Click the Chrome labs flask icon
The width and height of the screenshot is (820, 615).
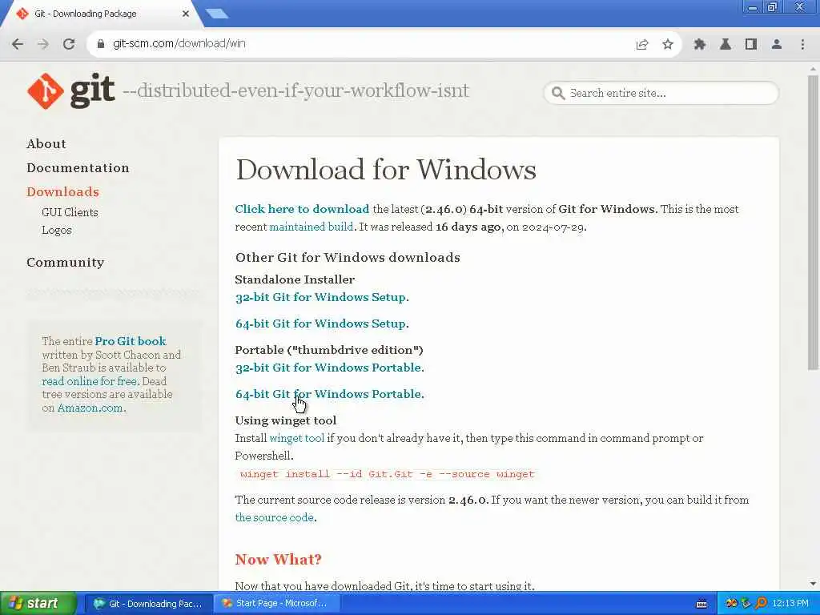[726, 45]
